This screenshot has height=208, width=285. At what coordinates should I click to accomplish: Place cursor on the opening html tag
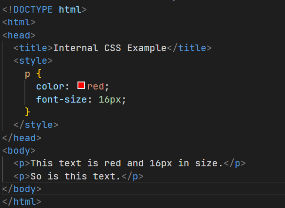(x=19, y=22)
